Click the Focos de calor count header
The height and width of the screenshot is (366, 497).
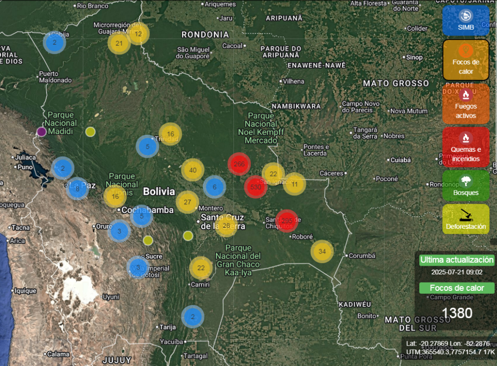pos(457,288)
